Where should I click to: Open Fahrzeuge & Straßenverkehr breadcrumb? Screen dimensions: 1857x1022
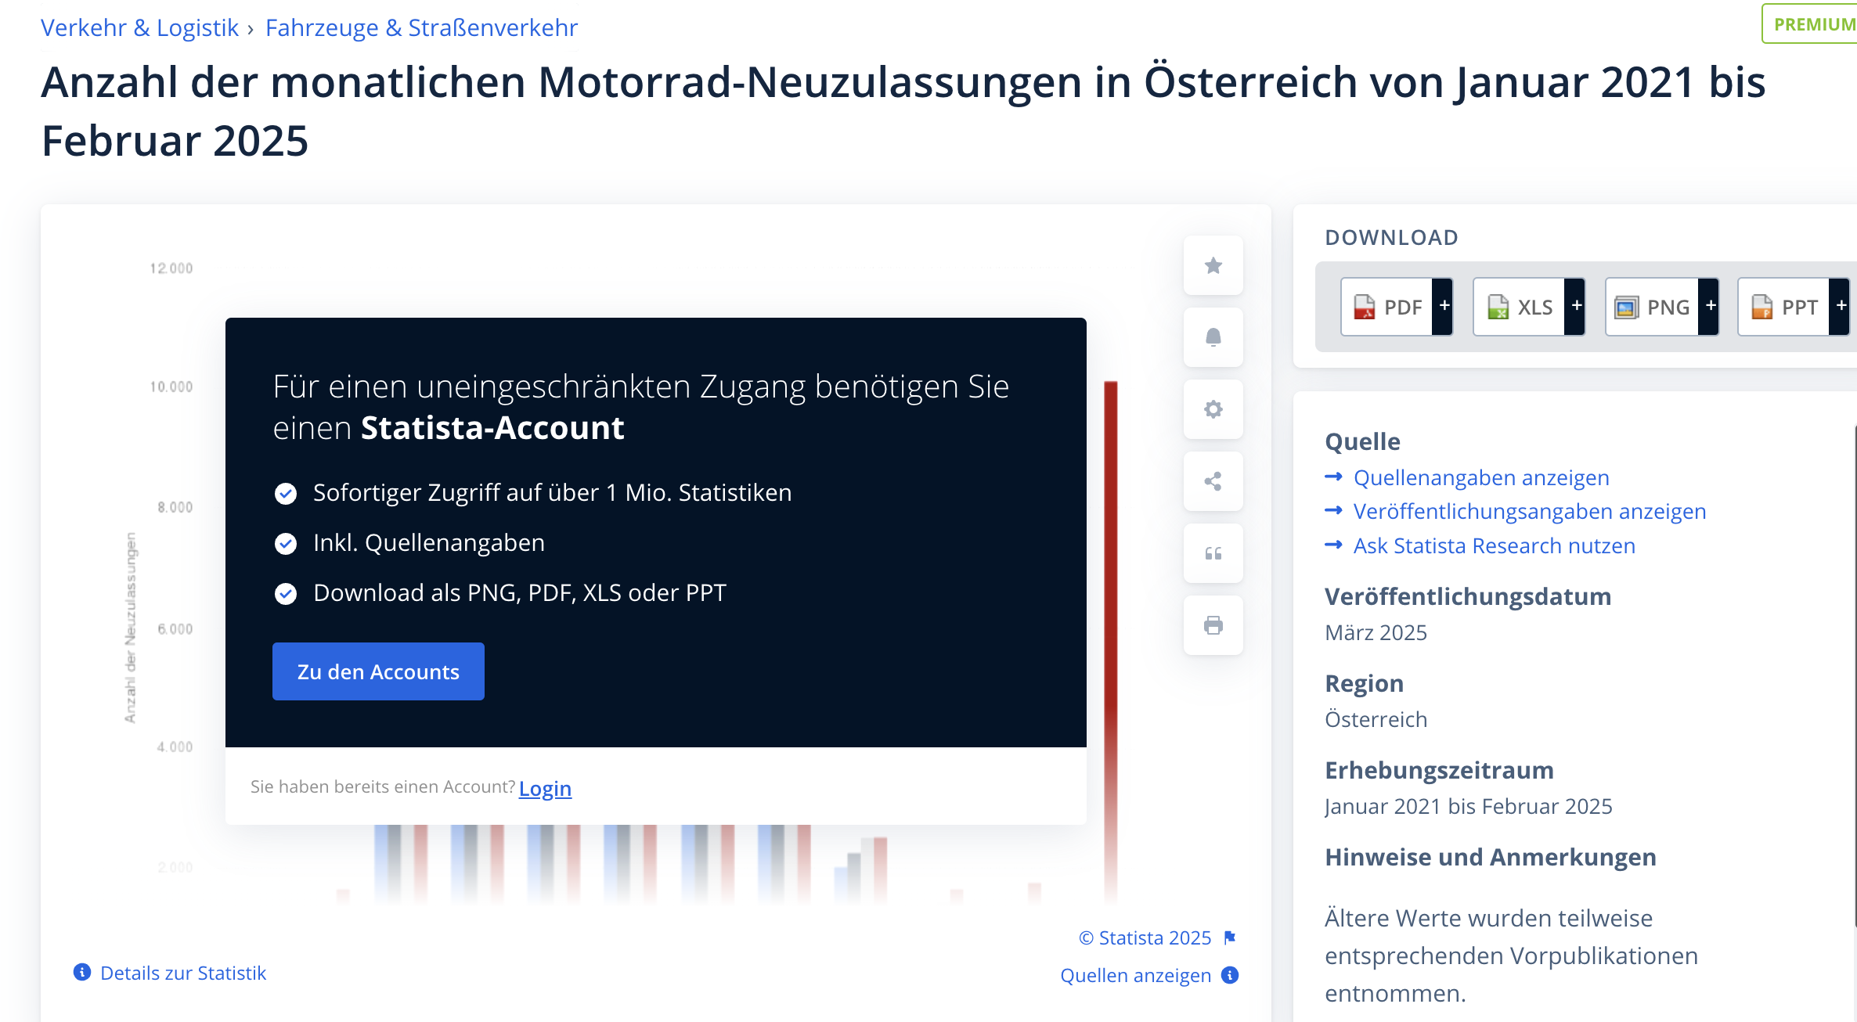421,27
